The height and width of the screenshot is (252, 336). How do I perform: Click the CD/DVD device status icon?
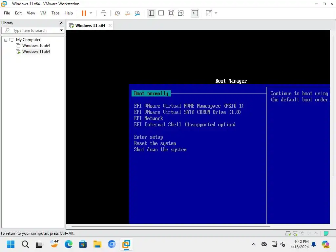pyautogui.click(x=295, y=233)
